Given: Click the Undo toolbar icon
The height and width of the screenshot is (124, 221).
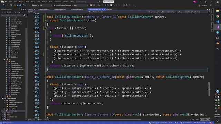Looking at the screenshot, I should [x=23, y=6].
